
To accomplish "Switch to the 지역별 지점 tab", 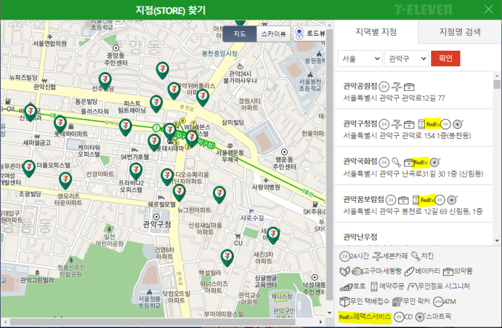I will point(376,32).
